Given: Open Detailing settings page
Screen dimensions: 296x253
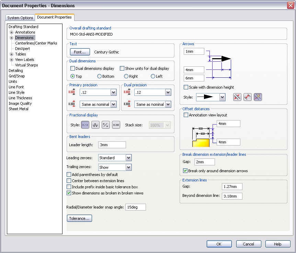Looking at the screenshot, I should click(16, 71).
